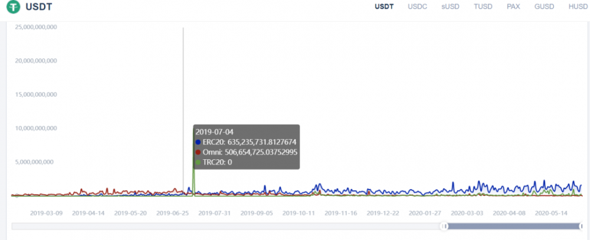Click the 2020-05-14 x-axis date label
This screenshot has height=240, width=590.
[x=551, y=212]
